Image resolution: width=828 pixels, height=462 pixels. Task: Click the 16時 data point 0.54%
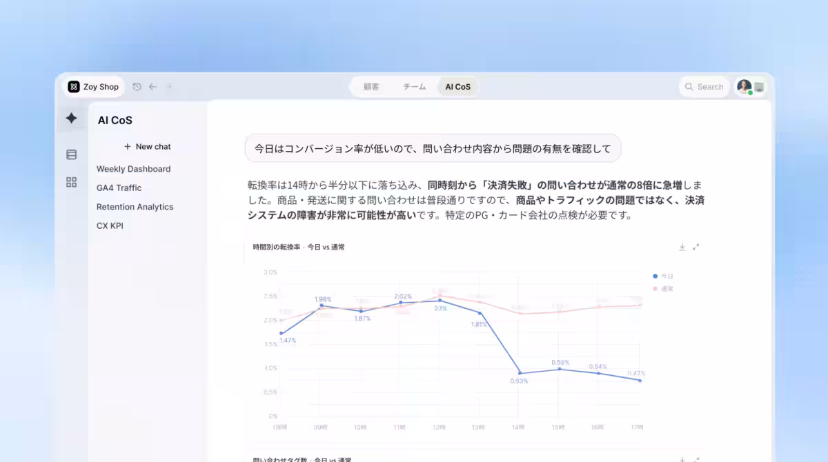pos(599,373)
